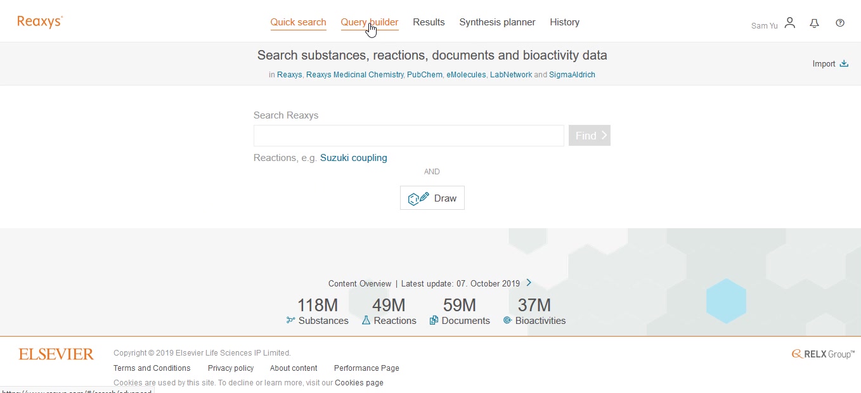Viewport: 861px width, 393px height.
Task: Open the Privacy policy link
Action: [231, 368]
